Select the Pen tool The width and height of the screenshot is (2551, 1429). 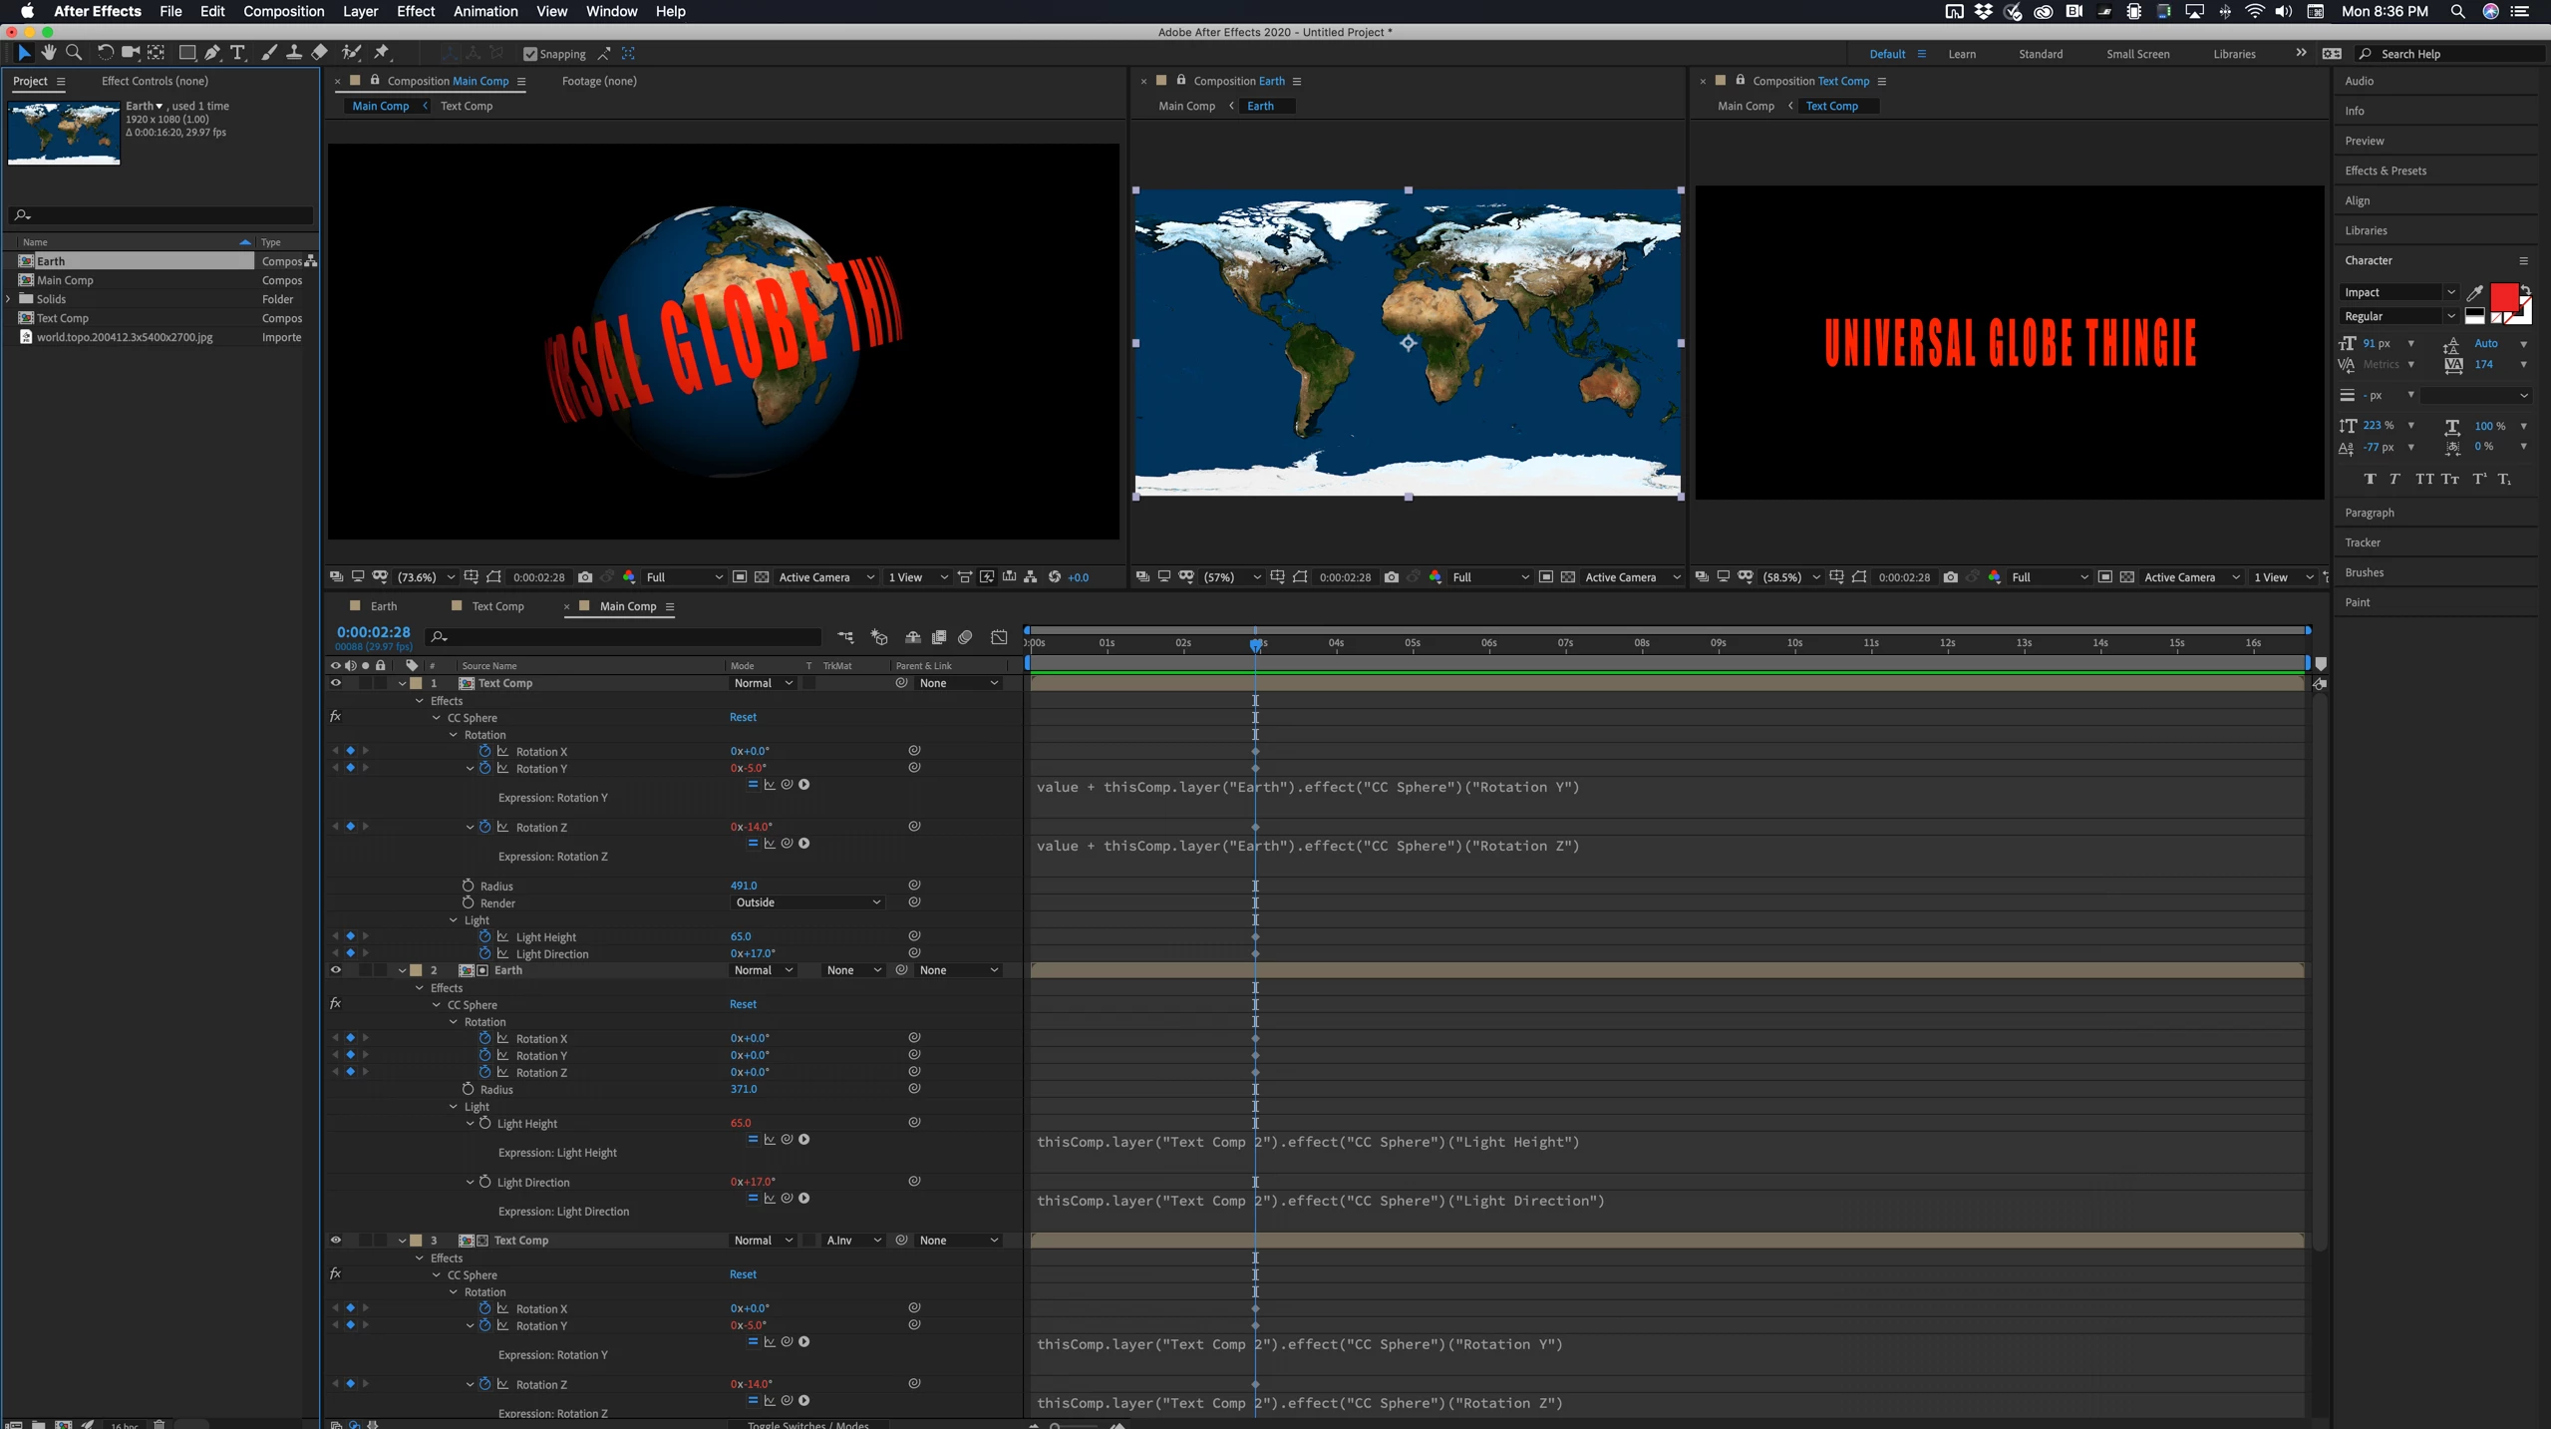[x=212, y=53]
